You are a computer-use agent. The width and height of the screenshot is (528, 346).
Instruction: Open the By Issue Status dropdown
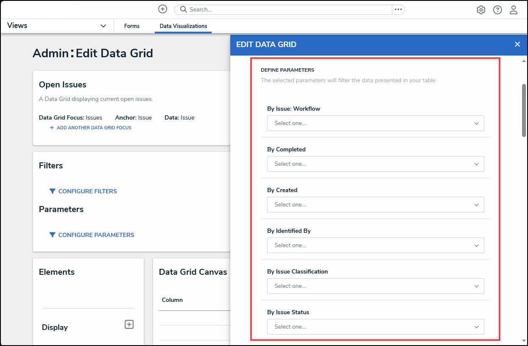[375, 327]
